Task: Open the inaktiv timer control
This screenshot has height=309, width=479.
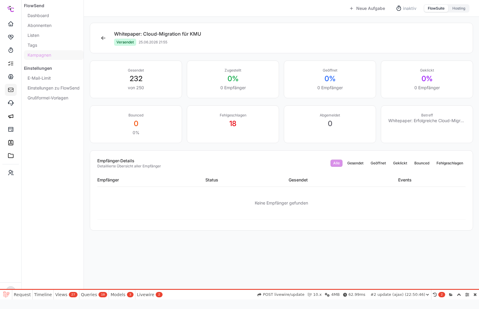Action: click(406, 8)
